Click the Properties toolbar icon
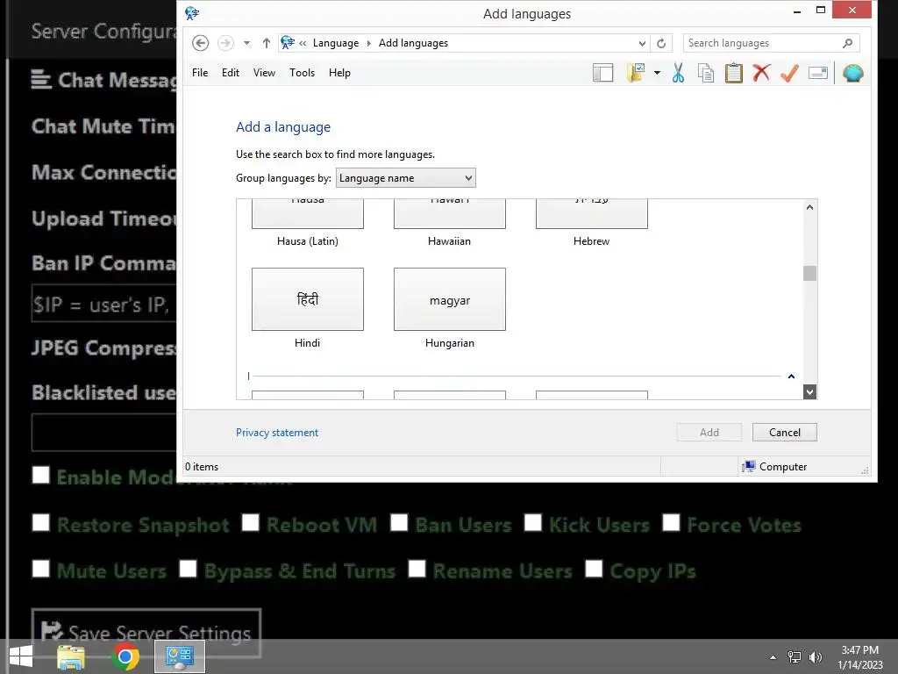The width and height of the screenshot is (898, 674). coord(818,73)
